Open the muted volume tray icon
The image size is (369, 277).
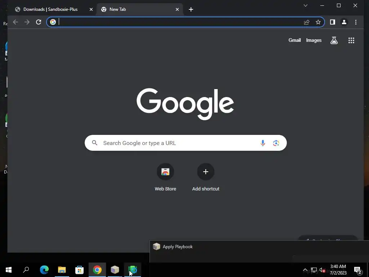(322, 270)
